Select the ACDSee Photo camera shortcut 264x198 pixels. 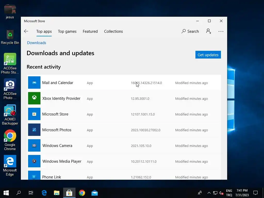click(x=10, y=89)
